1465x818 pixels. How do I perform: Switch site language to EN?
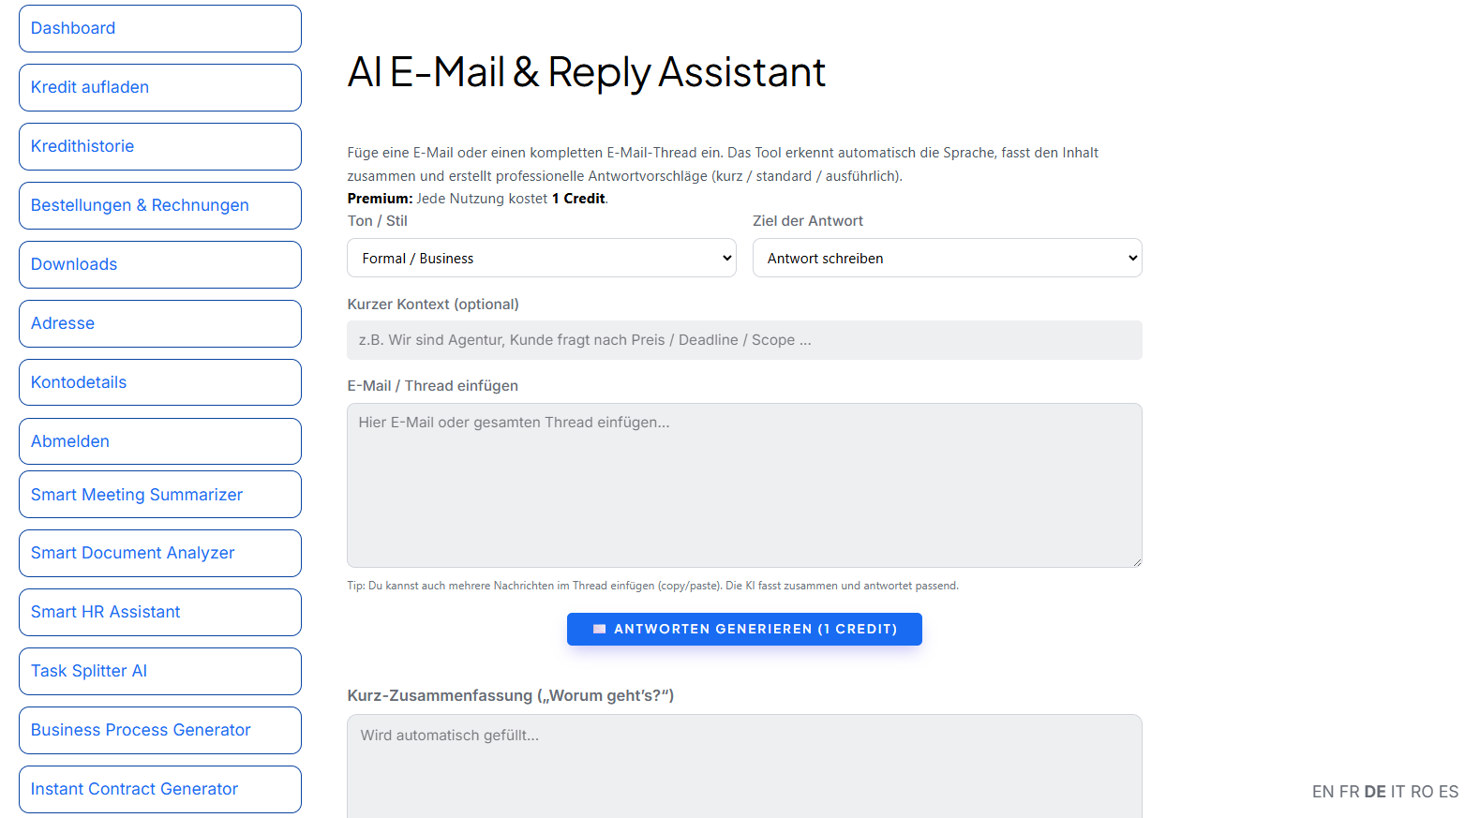pyautogui.click(x=1322, y=792)
